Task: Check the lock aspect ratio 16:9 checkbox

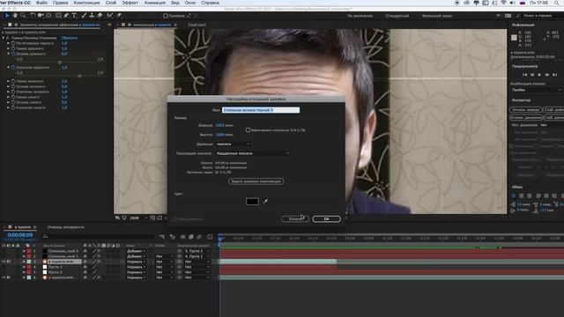Action: pyautogui.click(x=248, y=130)
